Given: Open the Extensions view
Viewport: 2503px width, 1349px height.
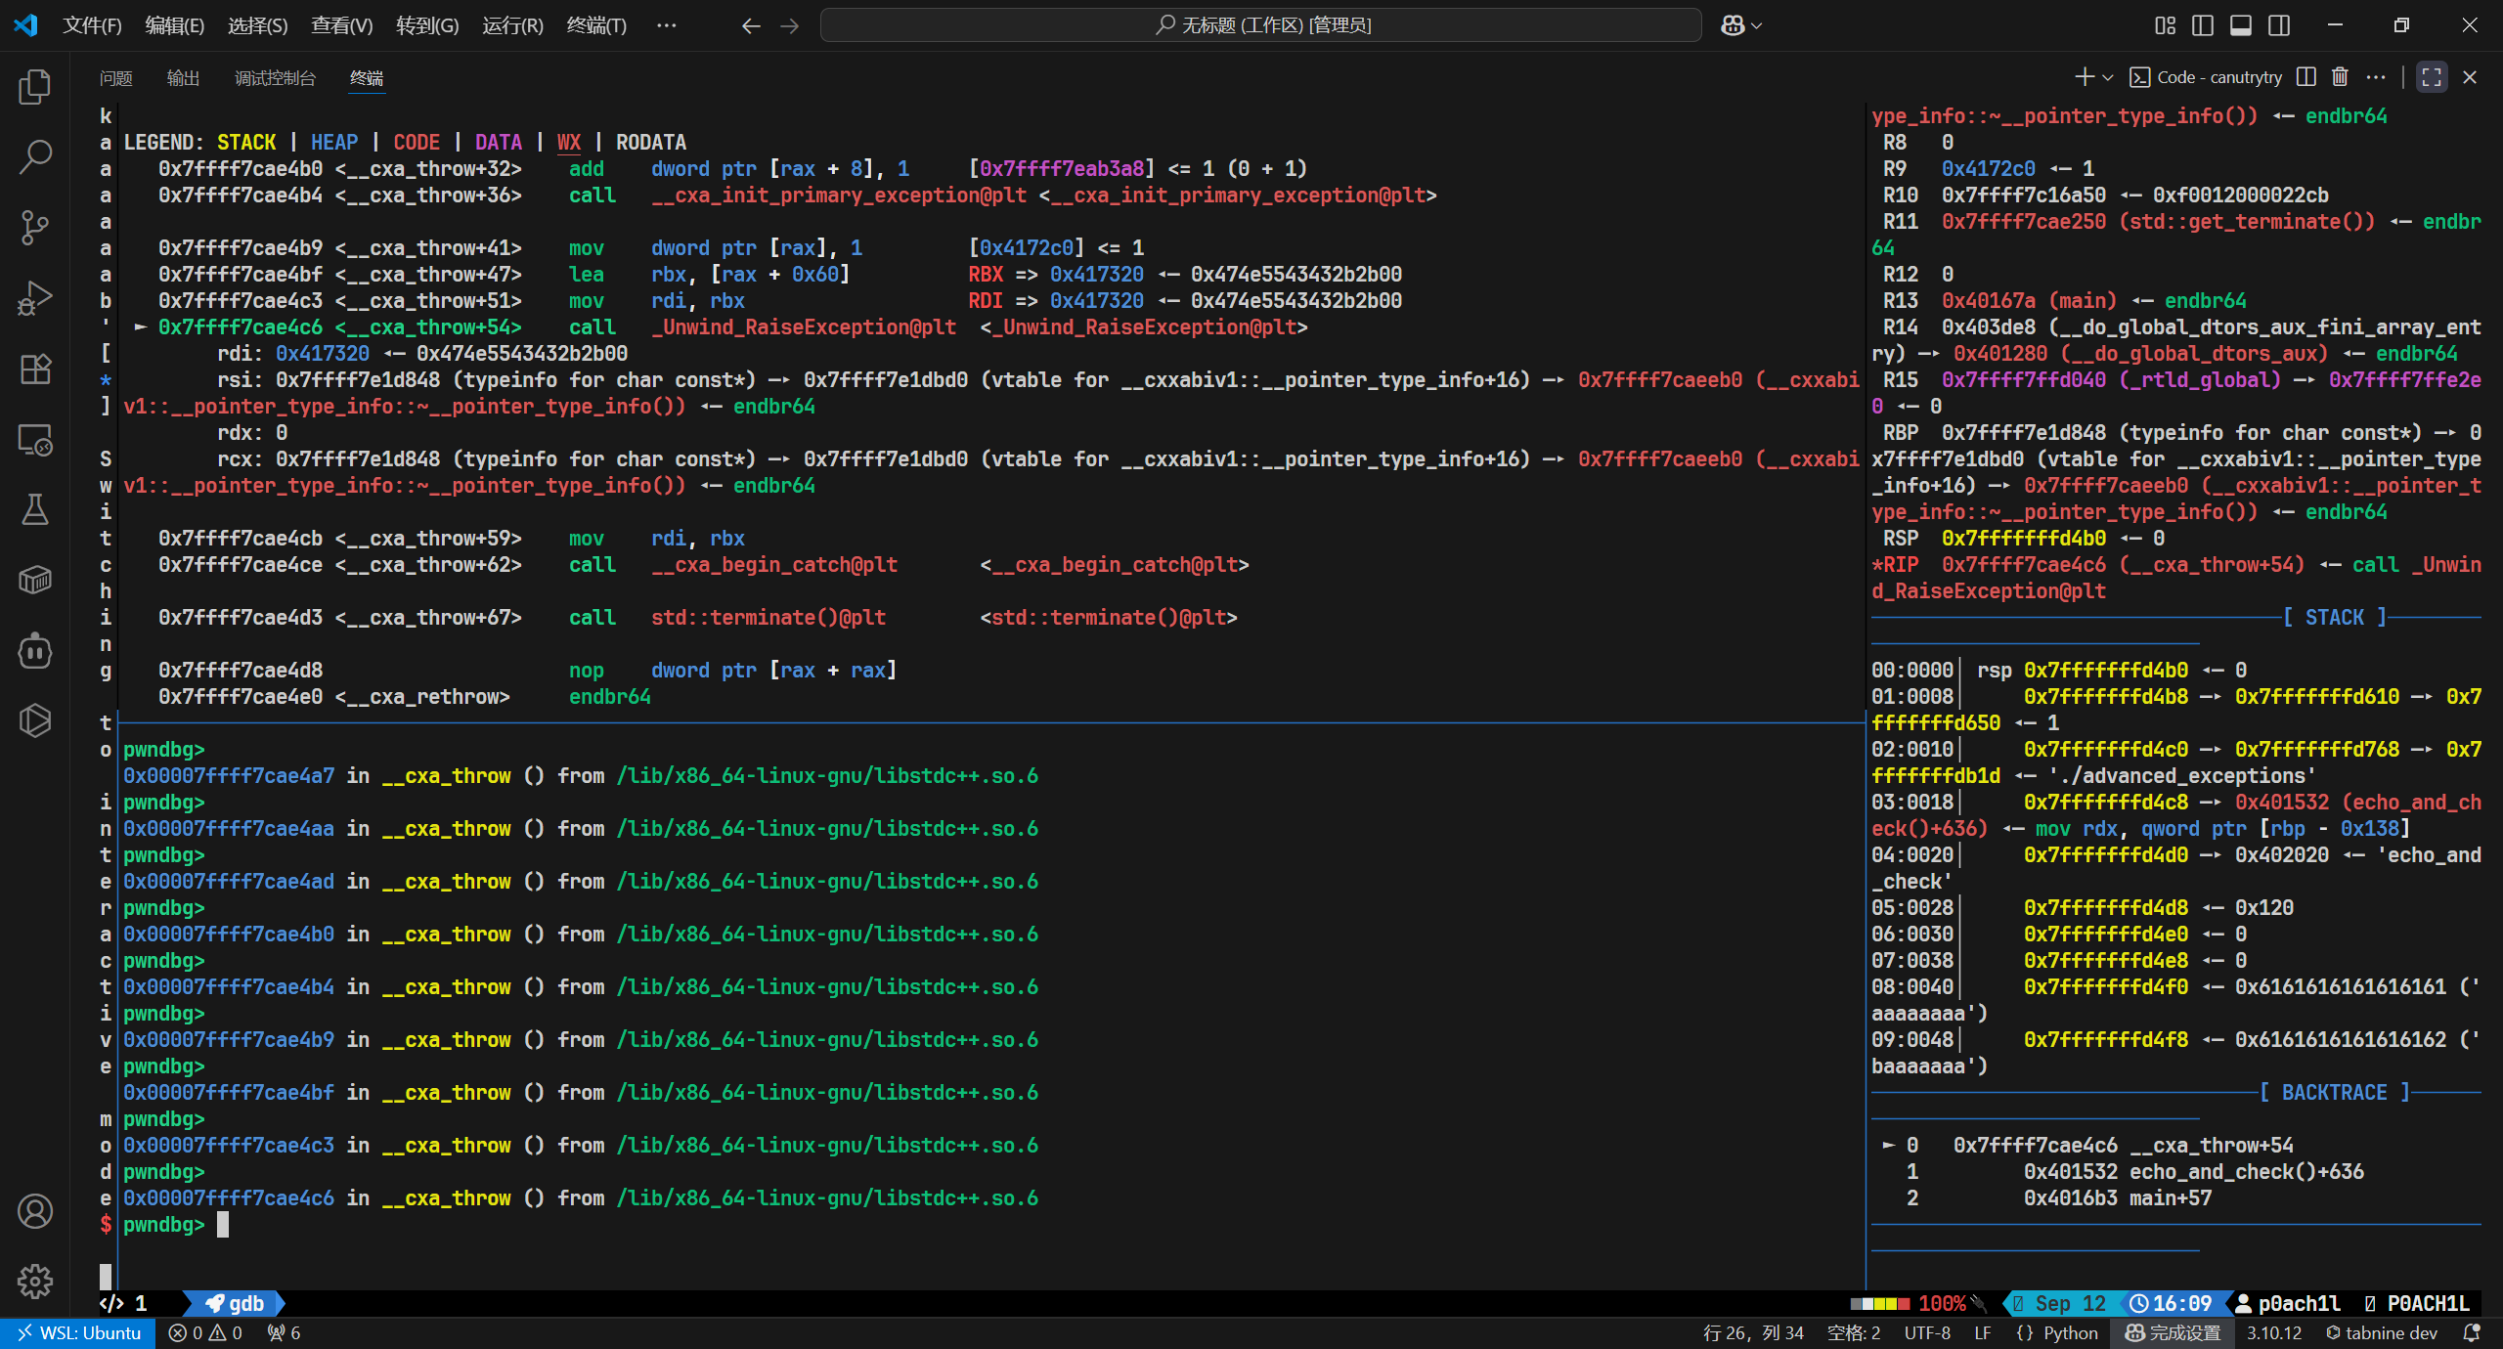Looking at the screenshot, I should point(35,369).
